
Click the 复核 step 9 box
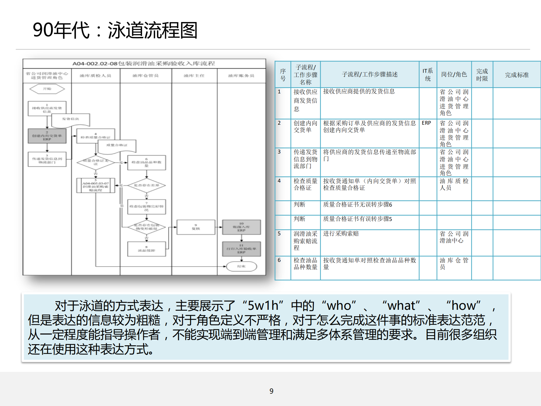coord(196,227)
